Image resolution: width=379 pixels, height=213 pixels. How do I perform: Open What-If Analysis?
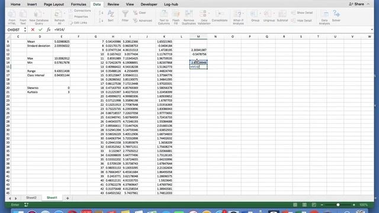click(238, 17)
